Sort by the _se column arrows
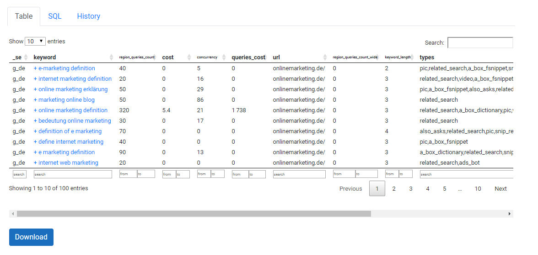The image size is (538, 255). point(26,57)
